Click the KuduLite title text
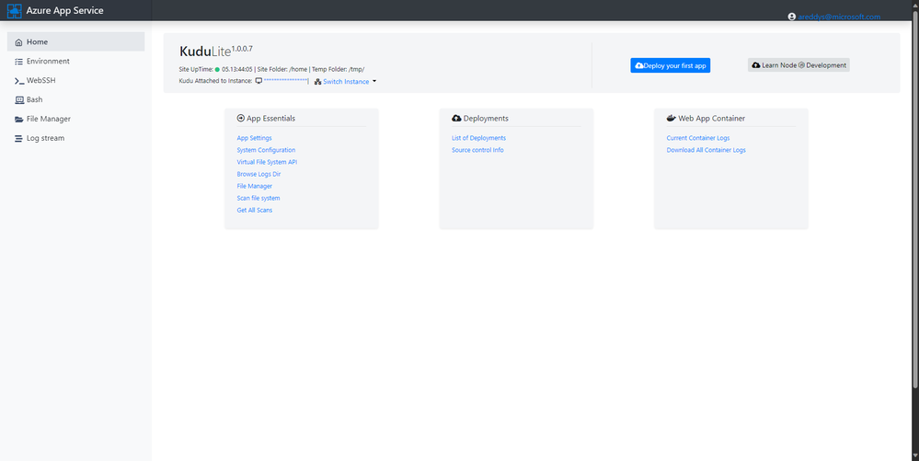This screenshot has width=919, height=461. point(204,52)
